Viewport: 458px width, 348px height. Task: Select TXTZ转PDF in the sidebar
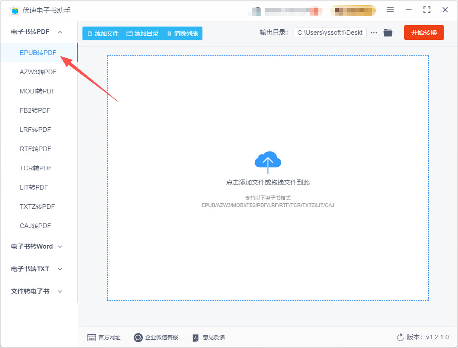[x=37, y=207]
